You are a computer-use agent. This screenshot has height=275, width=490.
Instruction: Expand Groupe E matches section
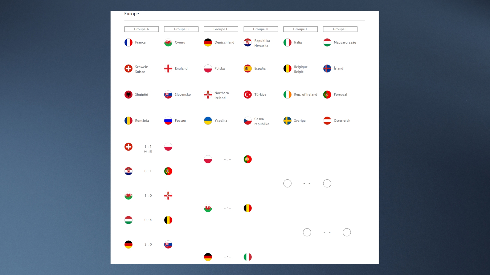pos(300,29)
